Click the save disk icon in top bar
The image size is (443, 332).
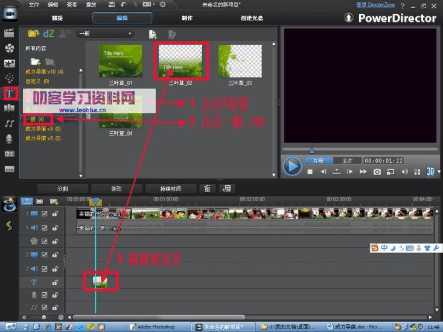(x=112, y=4)
